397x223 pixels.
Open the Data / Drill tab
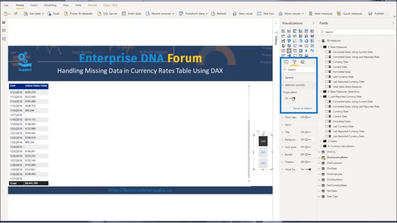[x=110, y=5]
